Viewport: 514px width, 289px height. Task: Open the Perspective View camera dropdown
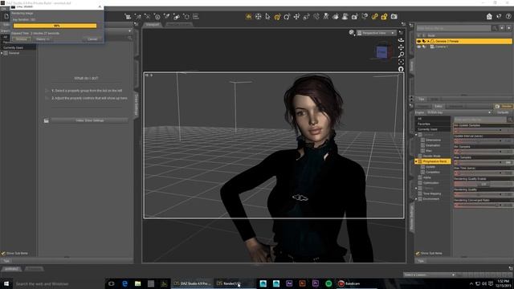coord(377,33)
